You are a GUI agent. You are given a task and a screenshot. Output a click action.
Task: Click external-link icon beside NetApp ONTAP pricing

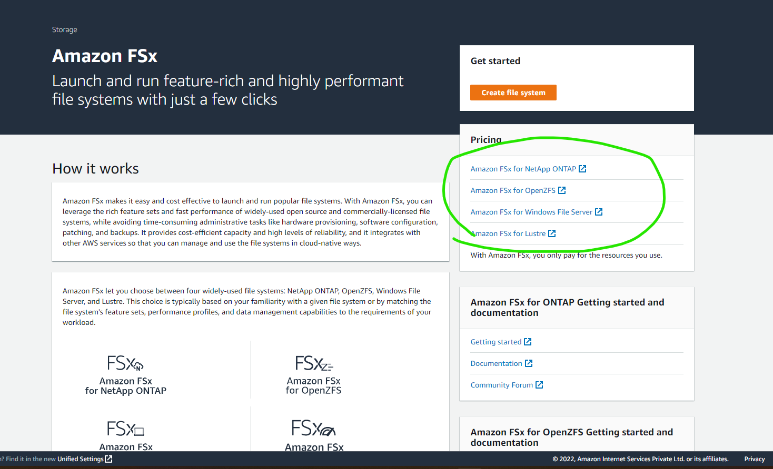pyautogui.click(x=582, y=169)
